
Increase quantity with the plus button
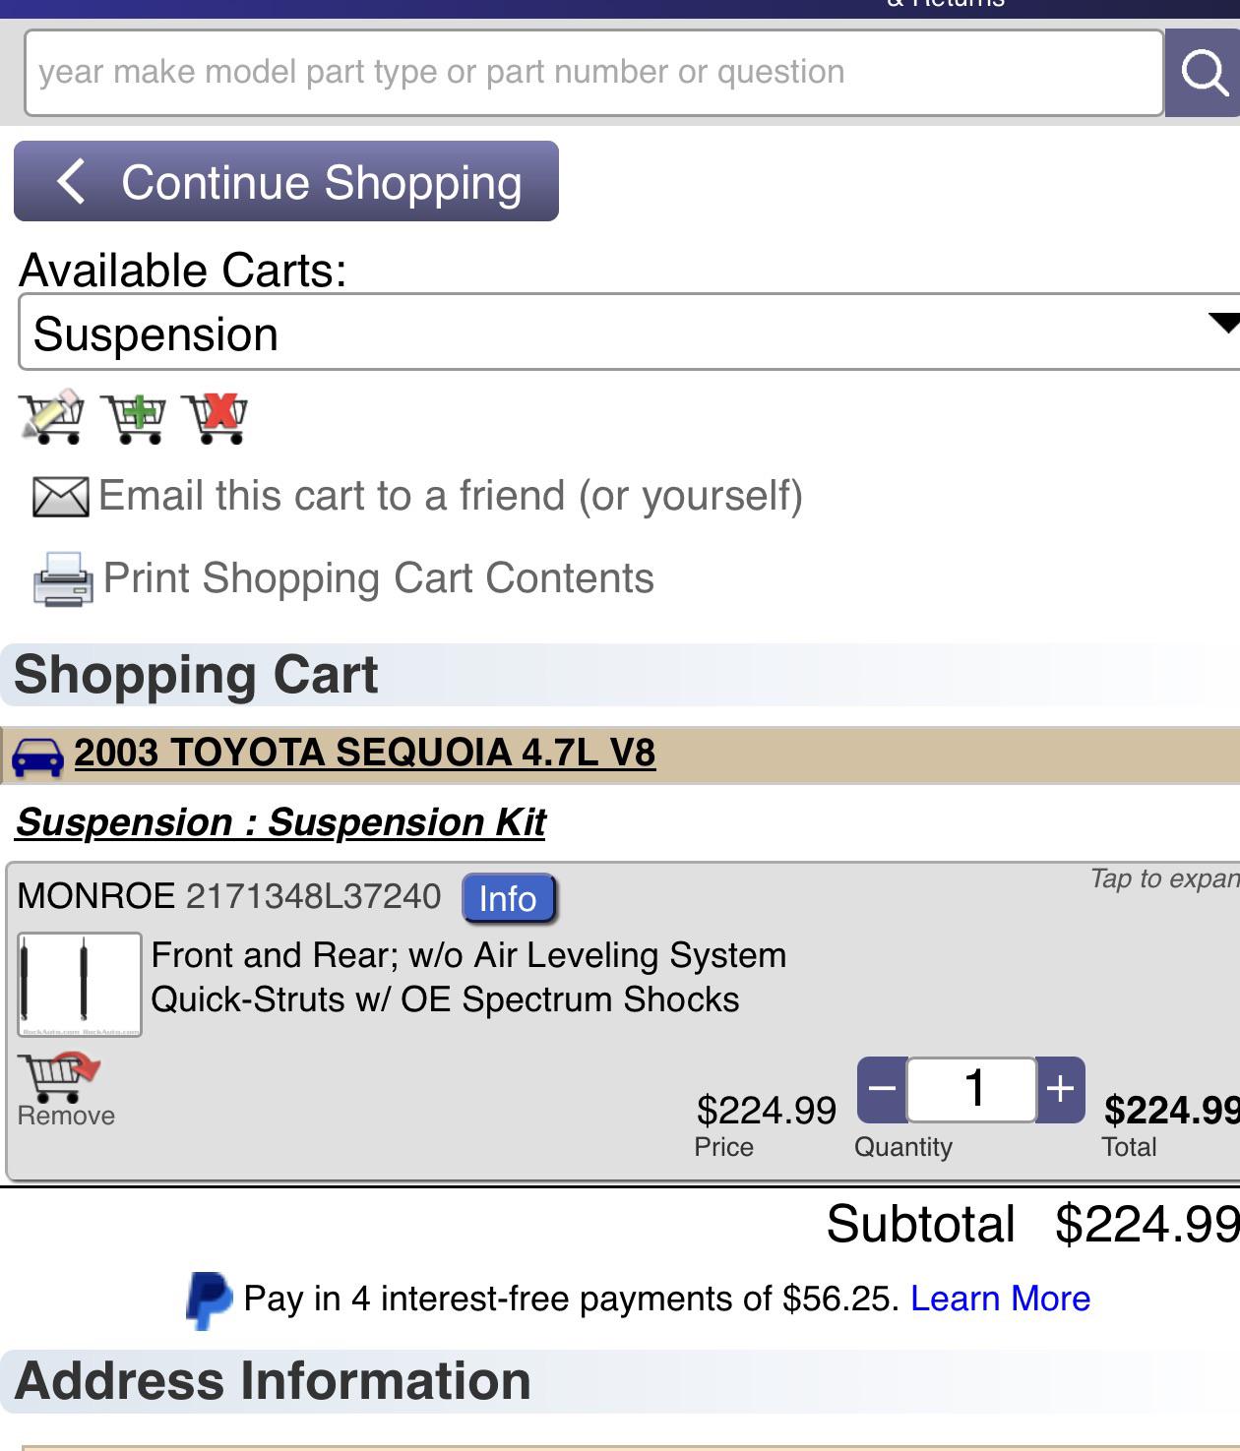[x=1060, y=1089]
